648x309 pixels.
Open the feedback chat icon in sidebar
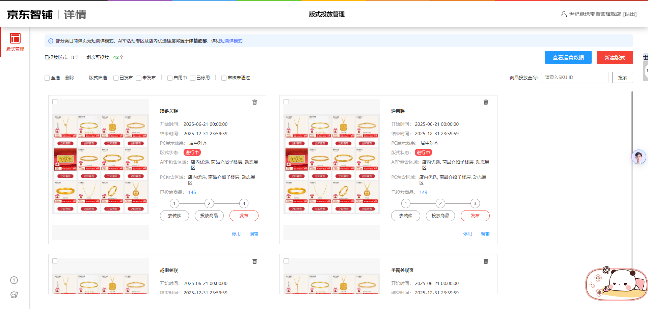(14, 295)
